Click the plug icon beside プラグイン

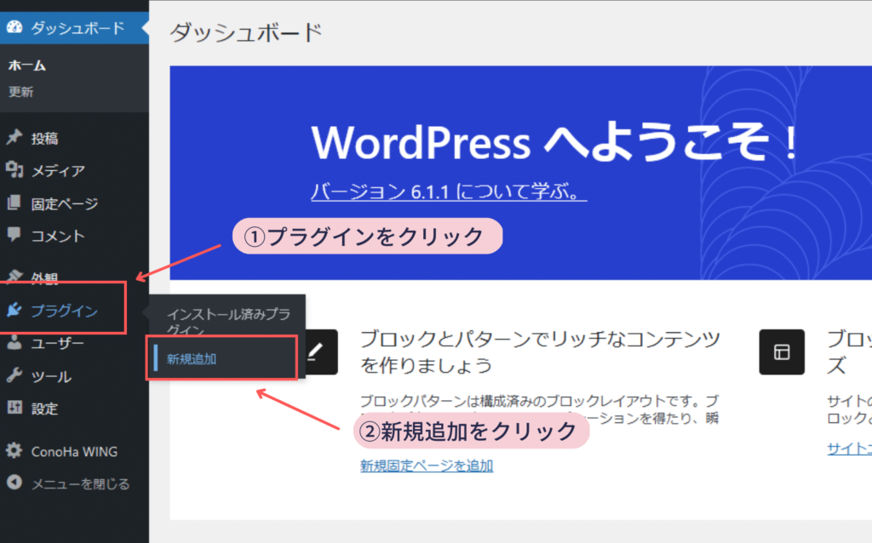(x=14, y=310)
